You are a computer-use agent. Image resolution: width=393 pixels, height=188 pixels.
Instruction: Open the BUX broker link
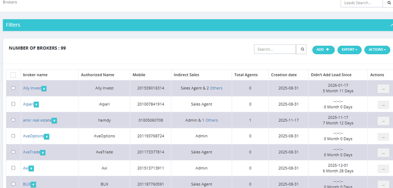[27, 184]
